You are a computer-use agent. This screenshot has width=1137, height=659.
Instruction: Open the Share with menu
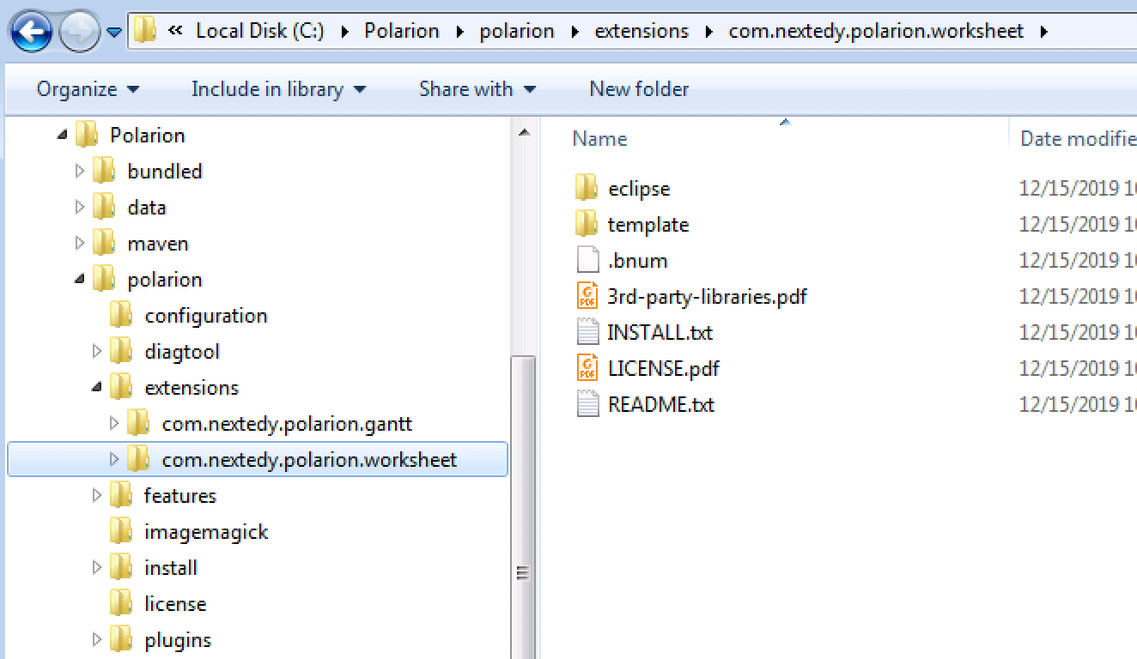pos(477,89)
